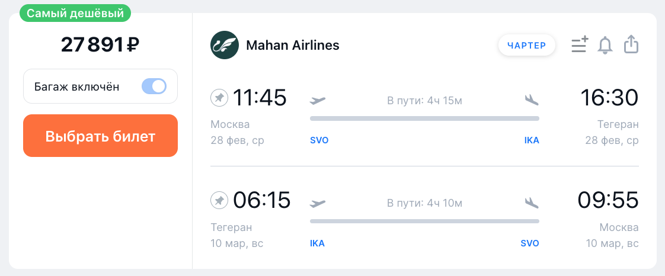The width and height of the screenshot is (665, 276).
Task: Pin the 06:15 Tehran departure flight
Action: (219, 201)
